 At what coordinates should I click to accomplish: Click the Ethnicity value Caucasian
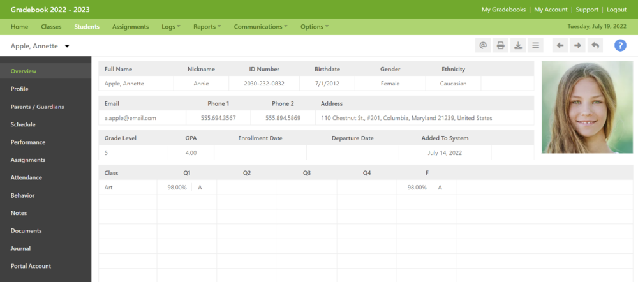453,84
